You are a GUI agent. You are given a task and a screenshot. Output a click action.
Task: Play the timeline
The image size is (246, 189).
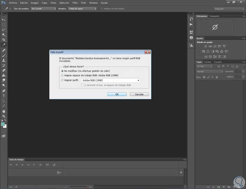22,165
